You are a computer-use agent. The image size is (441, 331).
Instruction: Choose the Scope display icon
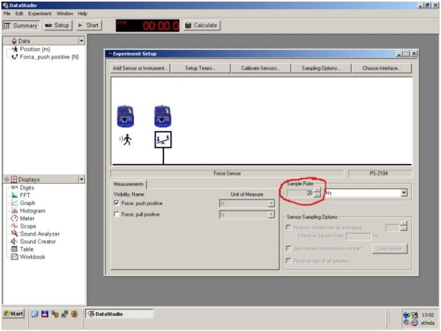point(14,226)
